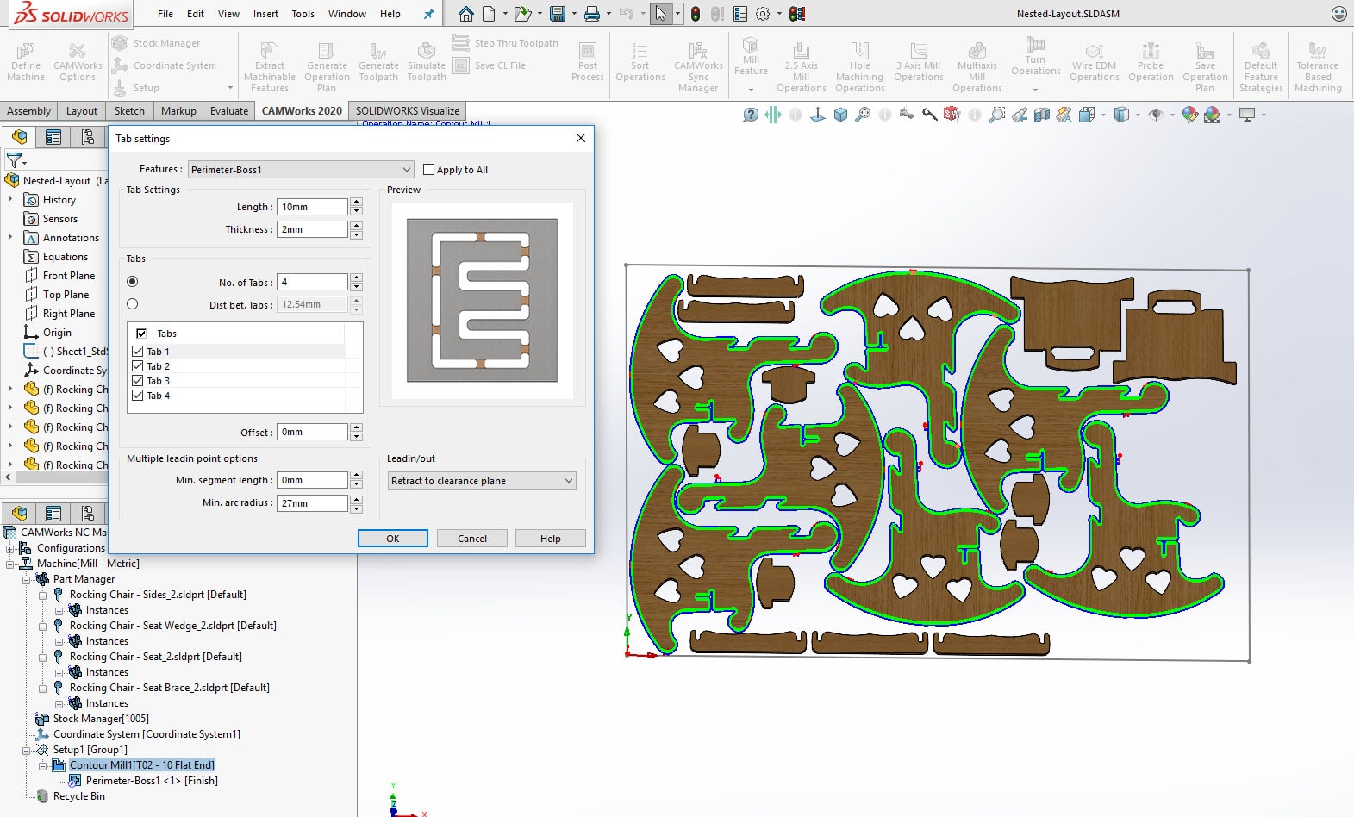Collapse the Setup1 [Group1] node
Image resolution: width=1354 pixels, height=817 pixels.
27,750
